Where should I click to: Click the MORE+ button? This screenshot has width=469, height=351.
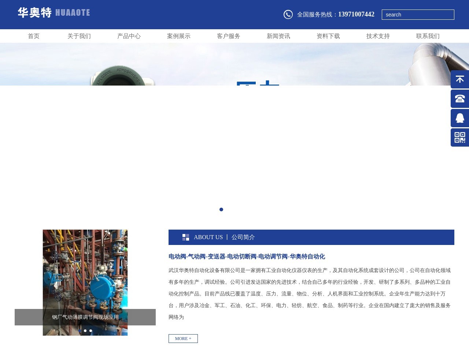coord(183,338)
